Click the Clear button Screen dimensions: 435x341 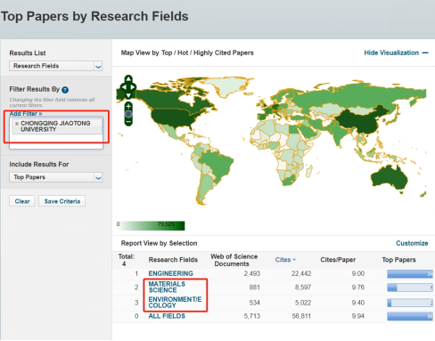pyautogui.click(x=22, y=201)
